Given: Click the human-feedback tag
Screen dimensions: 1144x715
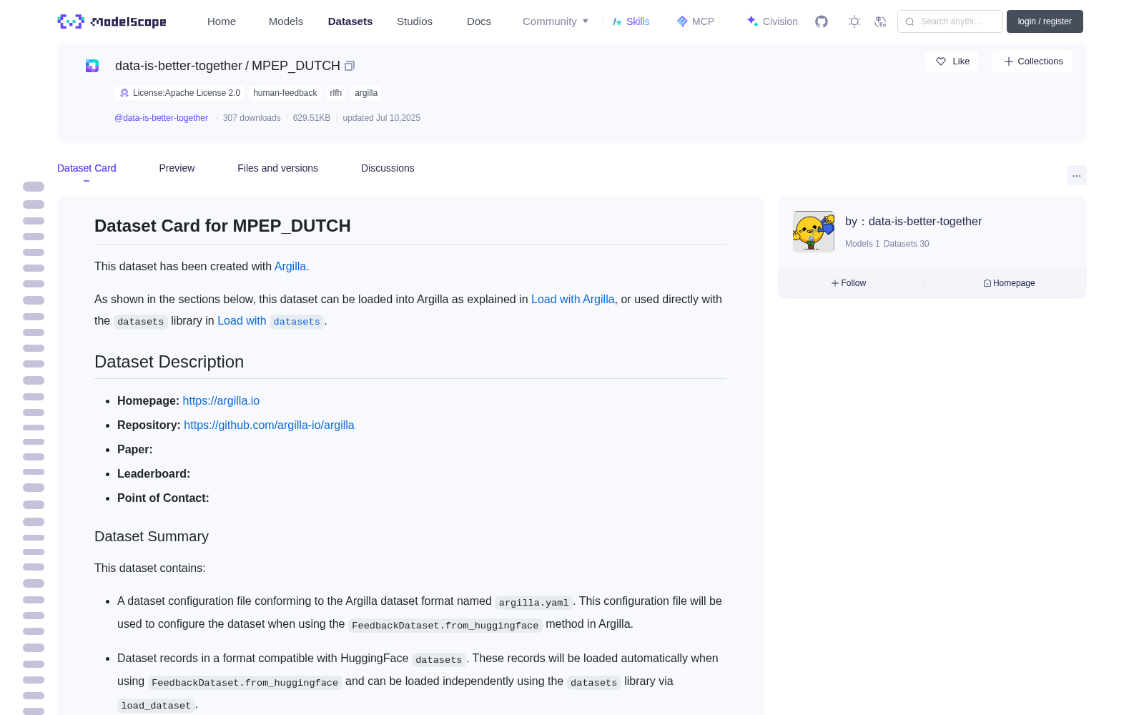Looking at the screenshot, I should (285, 93).
